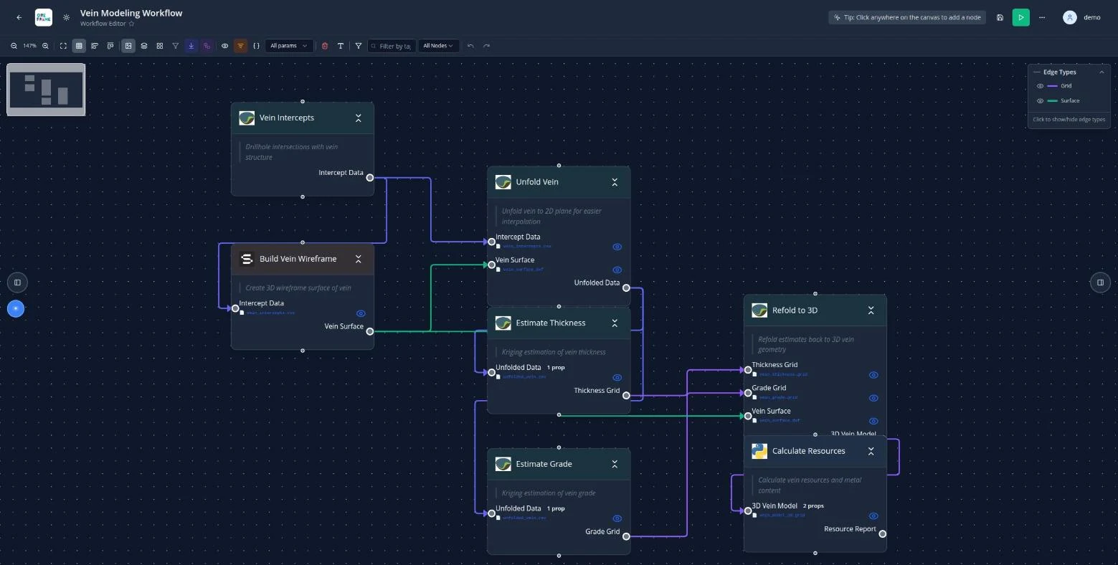1118x565 pixels.
Task: Select the Vein Intercepts node title
Action: 287,118
